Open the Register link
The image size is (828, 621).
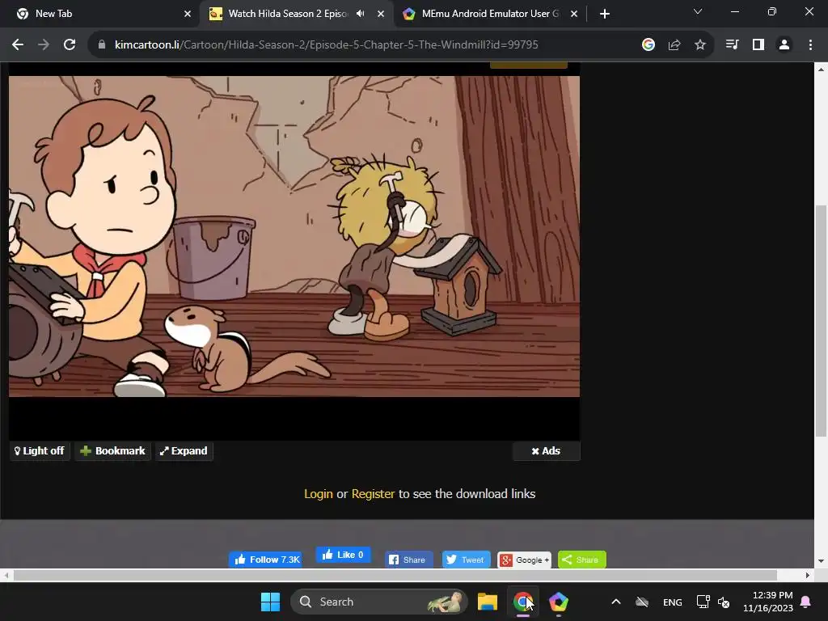[373, 494]
